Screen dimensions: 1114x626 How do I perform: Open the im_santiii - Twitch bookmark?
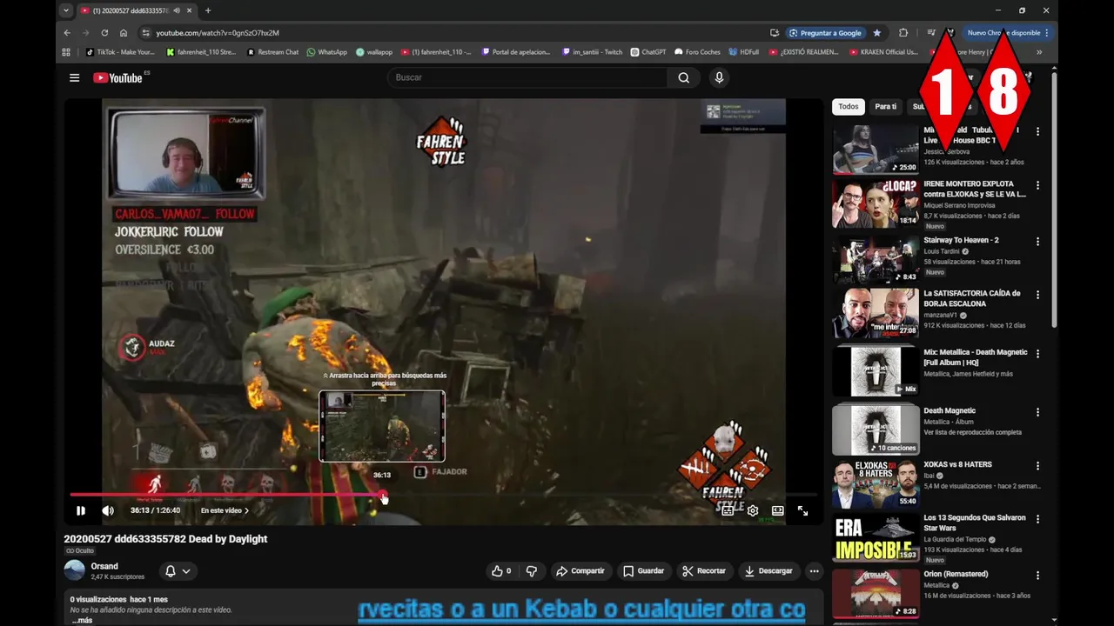(593, 52)
